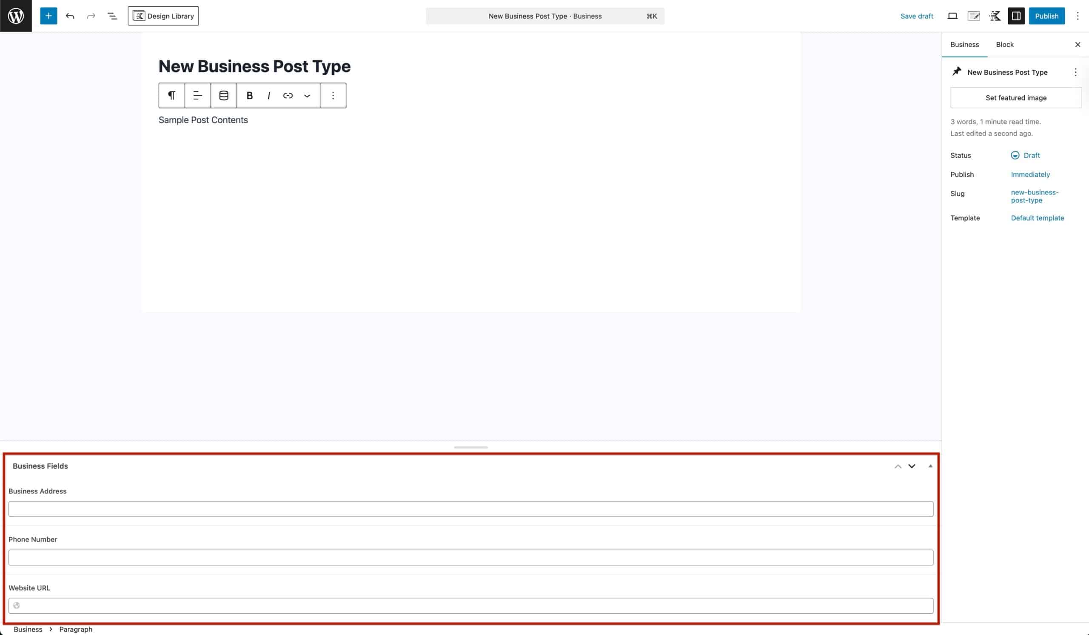Open the block inserter
The height and width of the screenshot is (635, 1089).
click(x=48, y=16)
